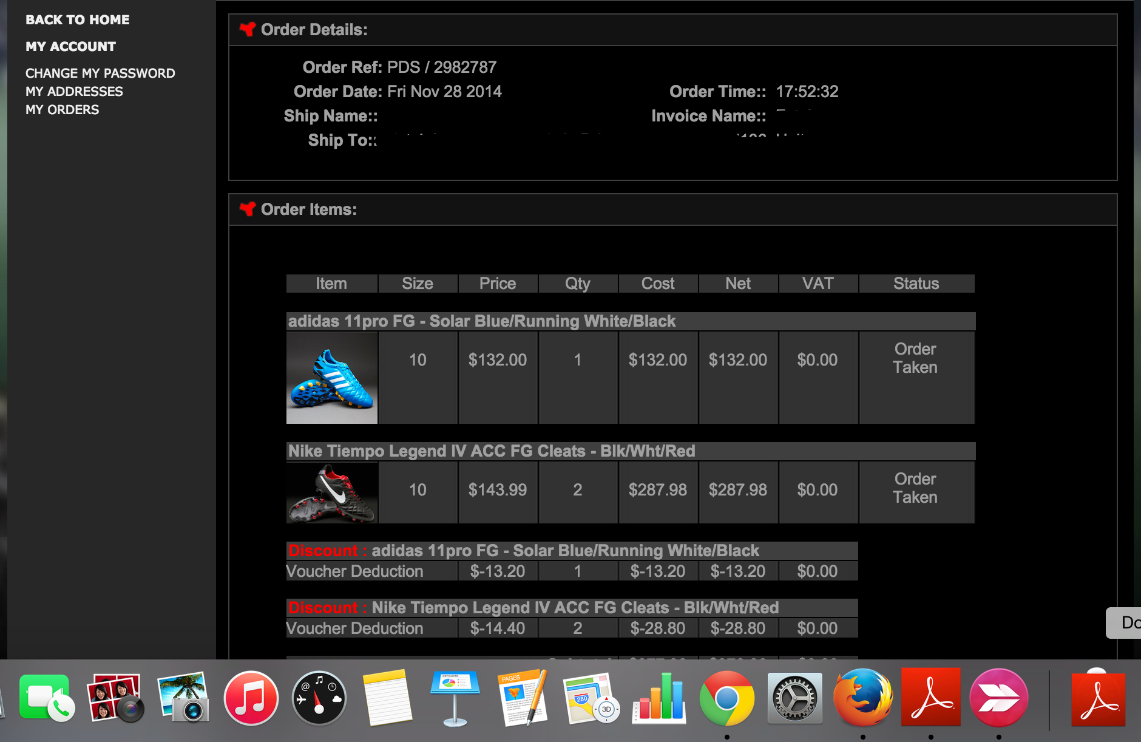Open adidas 11pro FG blue boot thumbnail

pos(332,378)
